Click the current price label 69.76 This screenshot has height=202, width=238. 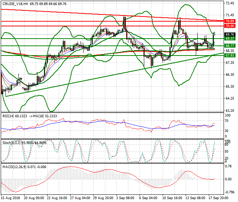tap(230, 35)
